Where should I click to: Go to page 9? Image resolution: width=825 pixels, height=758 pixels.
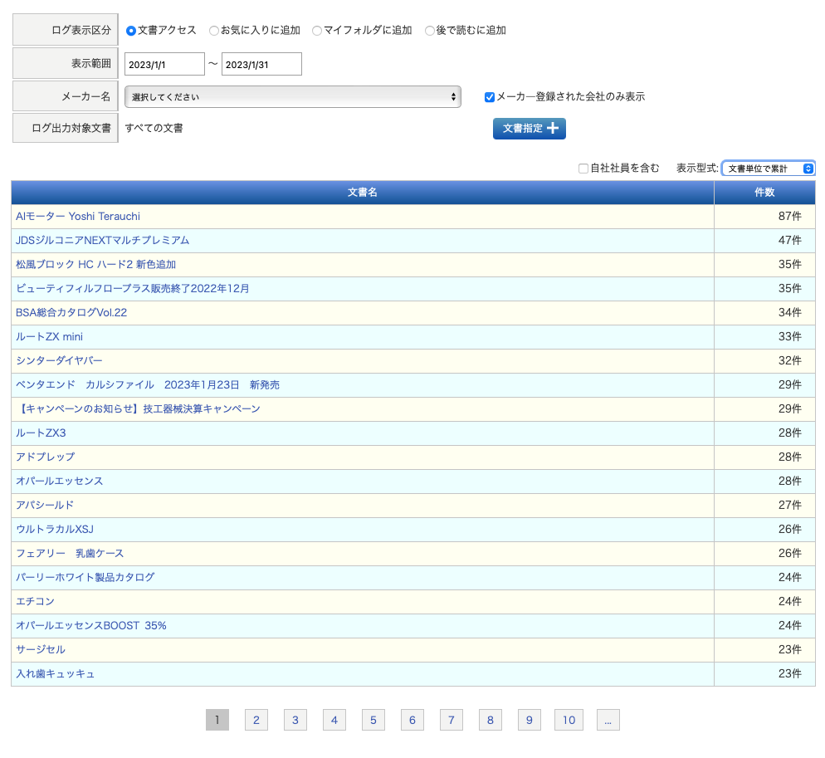530,720
